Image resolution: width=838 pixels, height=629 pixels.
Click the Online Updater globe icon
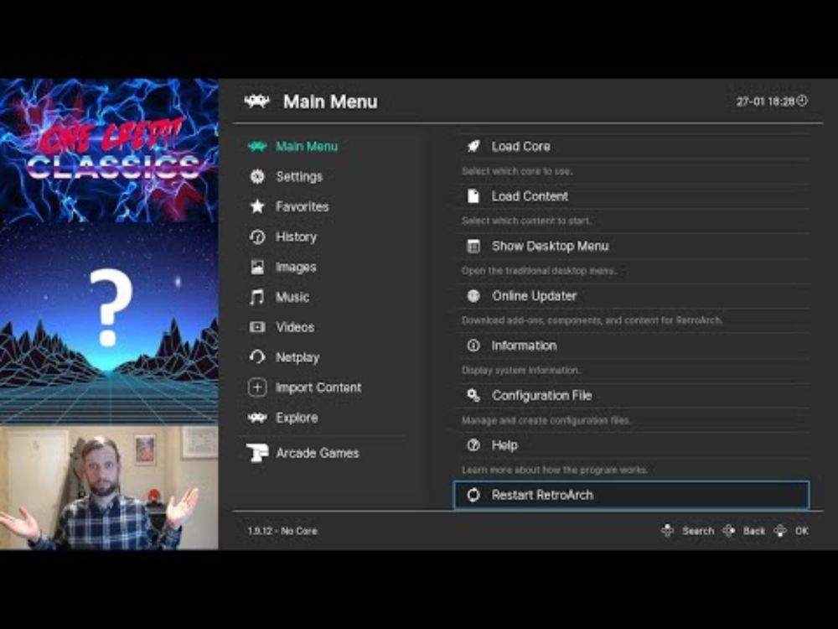tap(473, 296)
